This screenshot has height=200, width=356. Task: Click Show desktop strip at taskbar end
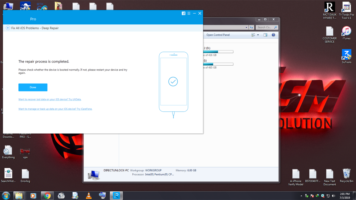tap(354, 196)
